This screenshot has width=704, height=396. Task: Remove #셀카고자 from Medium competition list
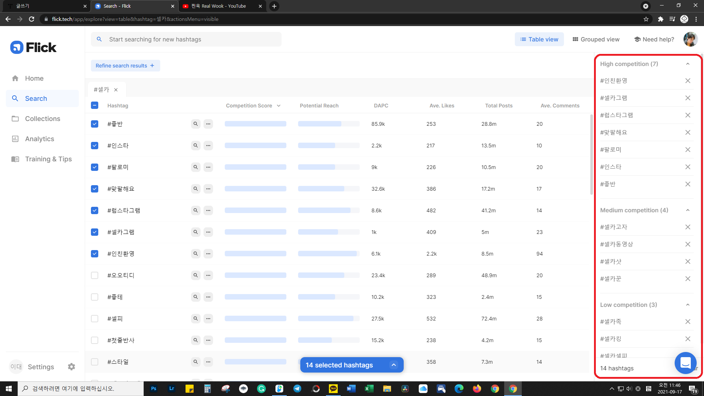coord(687,227)
